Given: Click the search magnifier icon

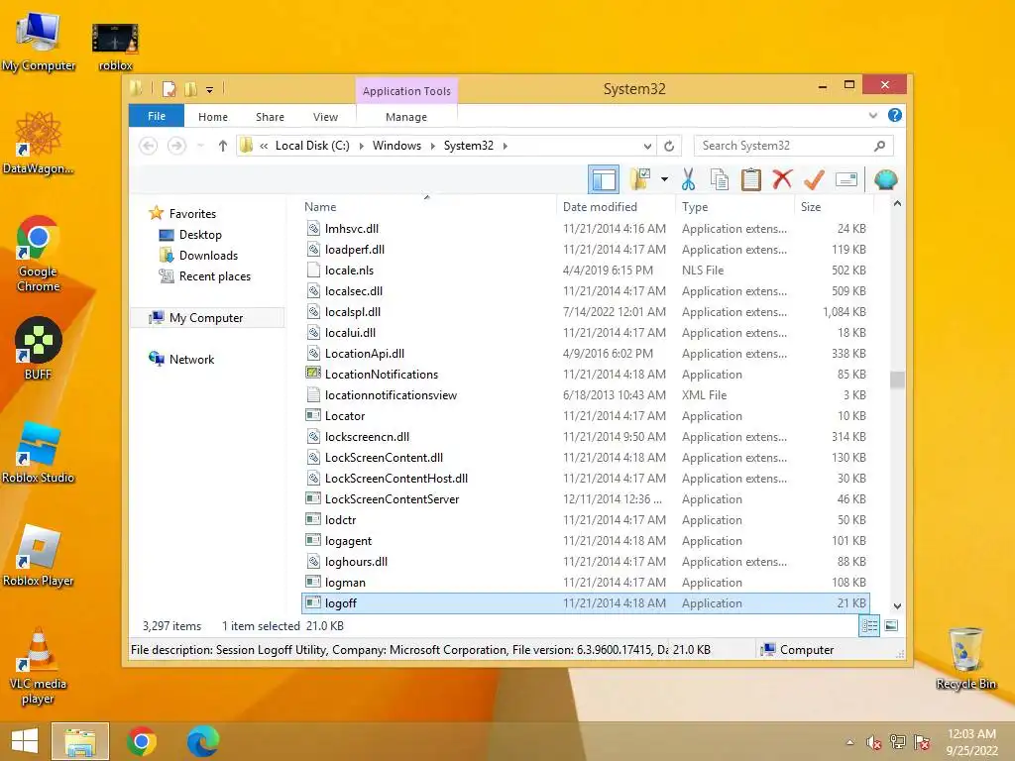Looking at the screenshot, I should [879, 146].
